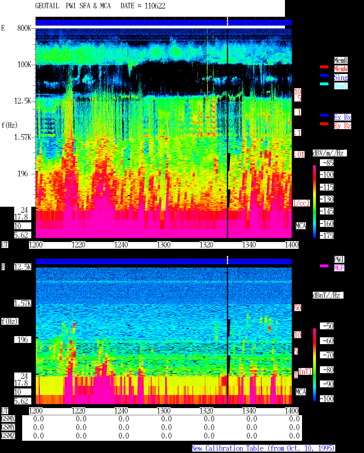Click the dBV/m/√Hz unit label
The height and width of the screenshot is (453, 364).
tap(330, 153)
